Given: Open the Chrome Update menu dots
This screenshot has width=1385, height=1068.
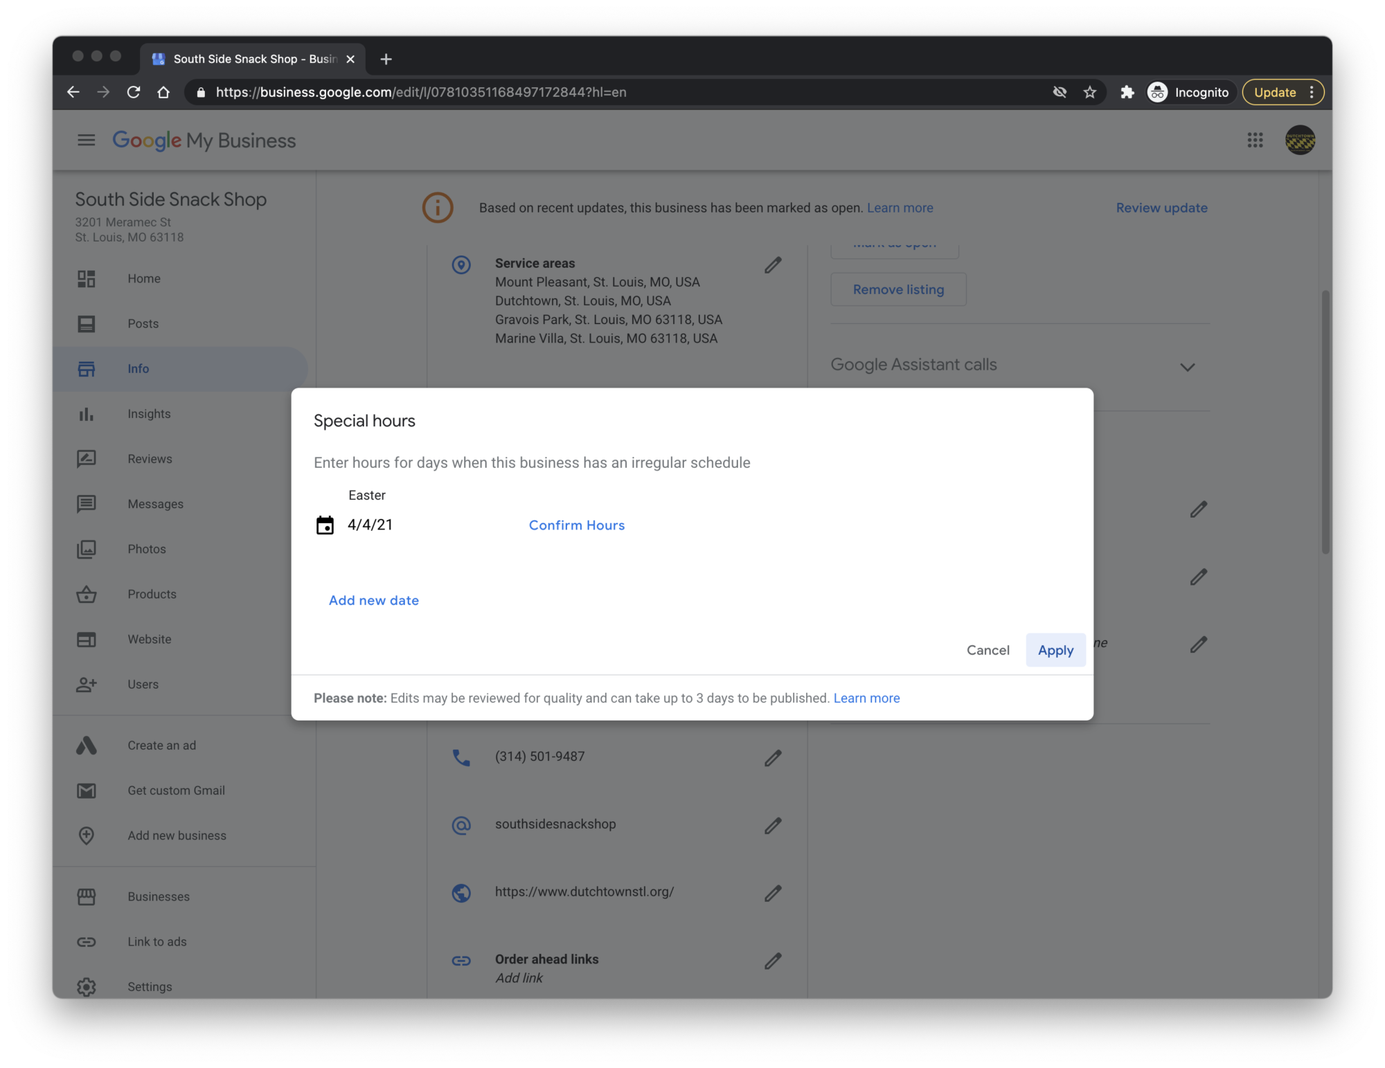Looking at the screenshot, I should click(1312, 92).
